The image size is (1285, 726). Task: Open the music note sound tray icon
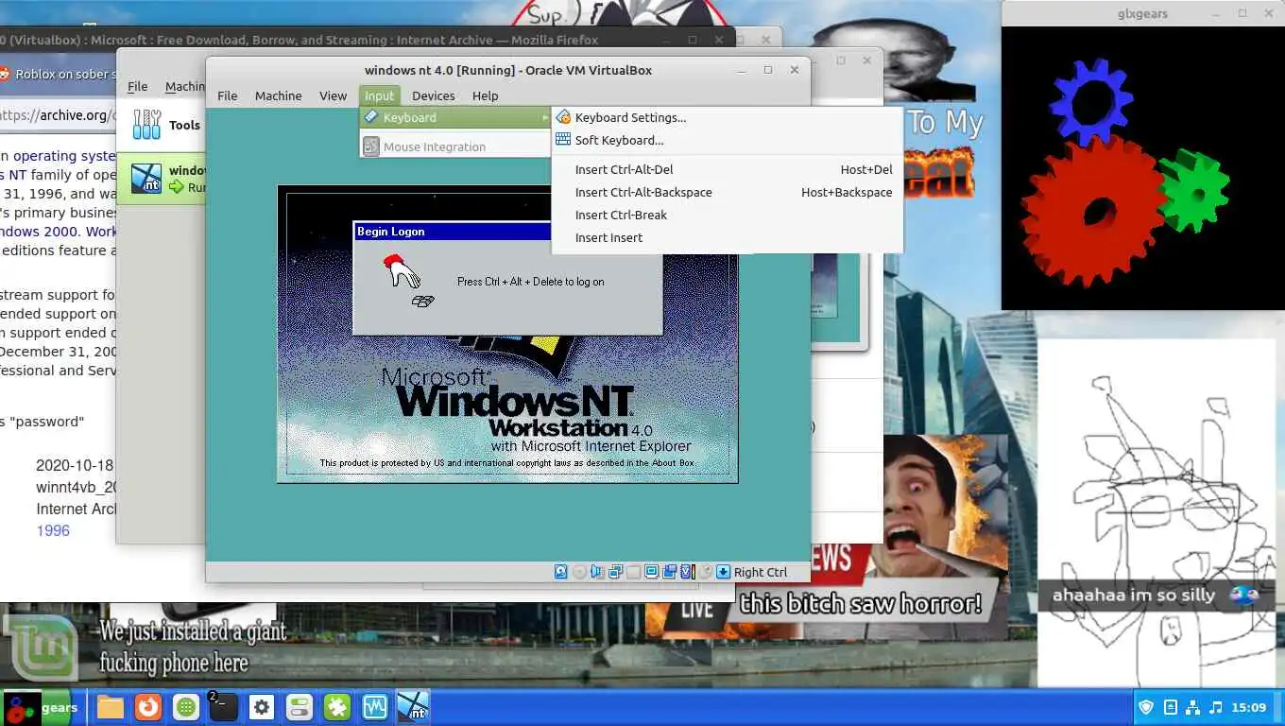coord(1216,707)
